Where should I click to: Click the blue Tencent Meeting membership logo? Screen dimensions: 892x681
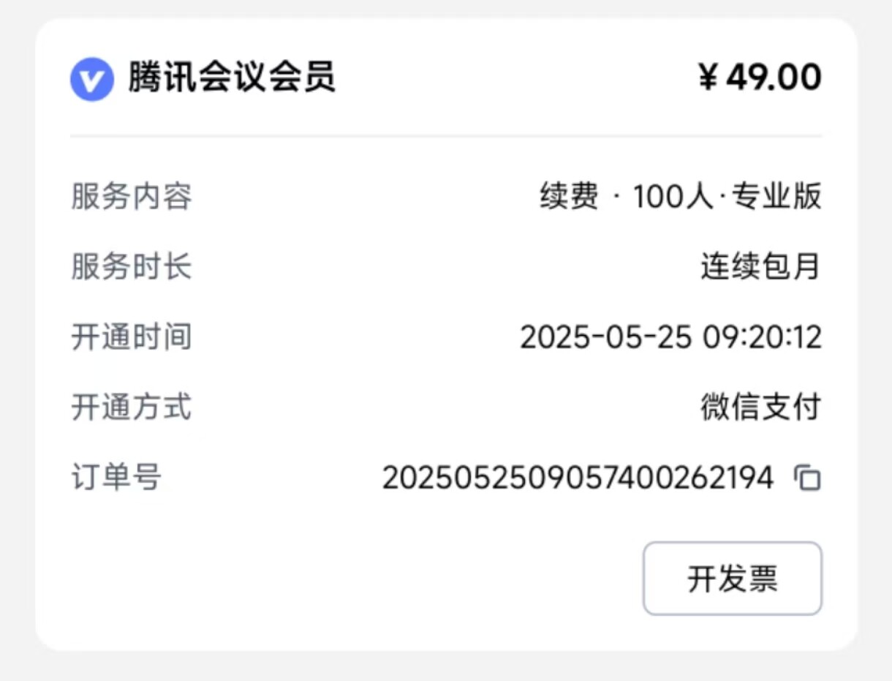[91, 79]
